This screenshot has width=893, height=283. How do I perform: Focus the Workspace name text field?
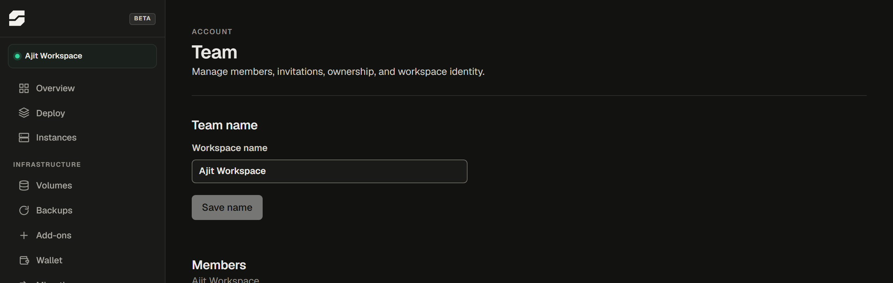pyautogui.click(x=329, y=171)
